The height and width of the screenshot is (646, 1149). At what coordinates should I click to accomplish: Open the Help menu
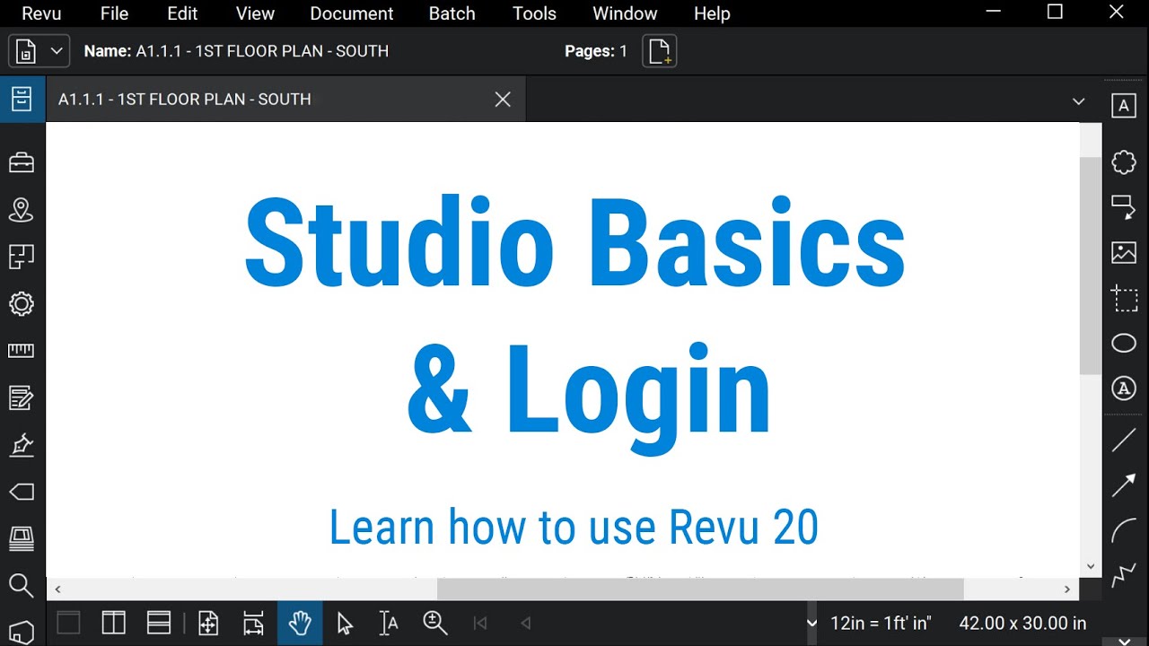[x=712, y=13]
